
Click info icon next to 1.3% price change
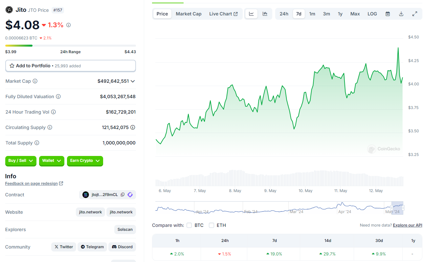coord(68,25)
